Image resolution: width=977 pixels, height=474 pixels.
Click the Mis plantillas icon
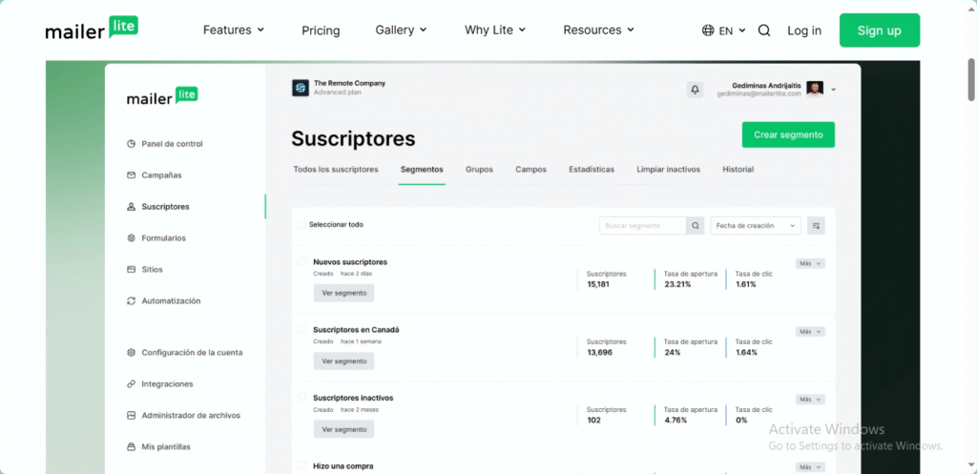[x=131, y=447]
